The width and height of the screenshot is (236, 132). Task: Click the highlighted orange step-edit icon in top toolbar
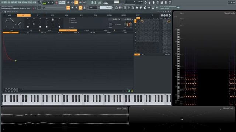(x=76, y=3)
